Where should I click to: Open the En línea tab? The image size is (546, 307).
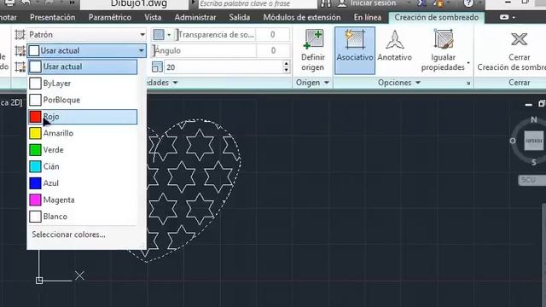pyautogui.click(x=368, y=17)
